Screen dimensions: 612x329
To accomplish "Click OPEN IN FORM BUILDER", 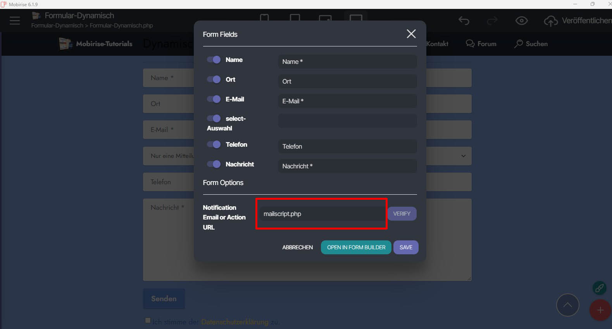I will (x=356, y=247).
